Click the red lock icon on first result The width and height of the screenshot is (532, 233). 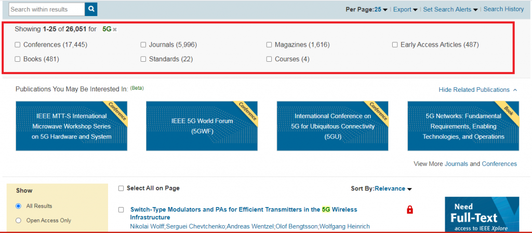tap(409, 210)
